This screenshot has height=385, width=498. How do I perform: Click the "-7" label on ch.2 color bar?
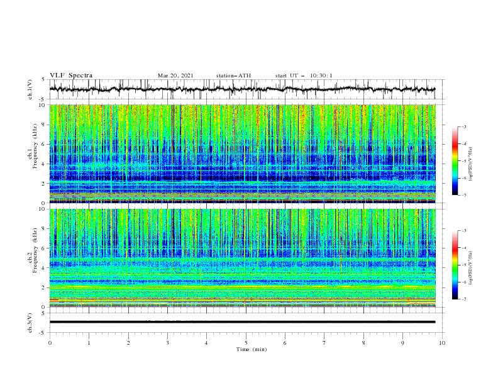[x=463, y=299]
